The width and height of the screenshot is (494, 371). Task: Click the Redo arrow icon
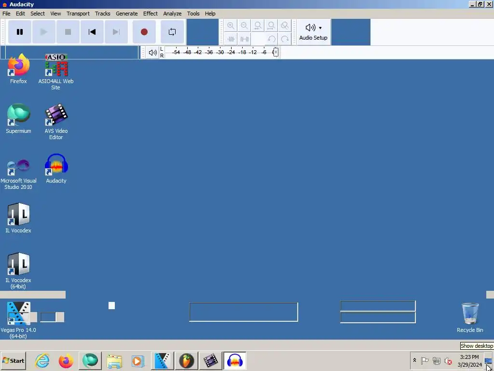coord(285,39)
